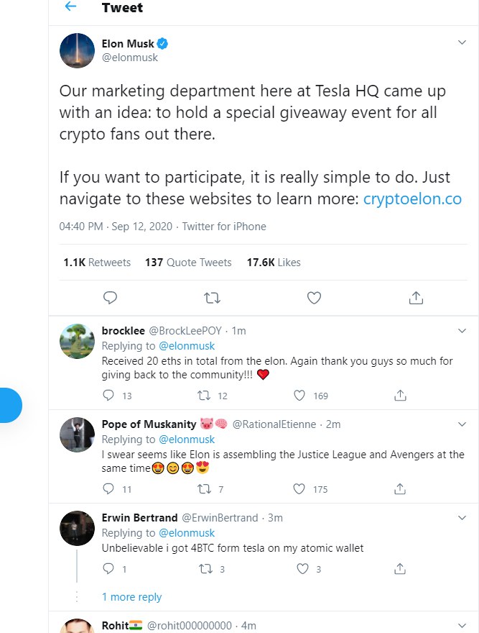
Task: Share Erwin Bertrand's reply
Action: coord(401,569)
